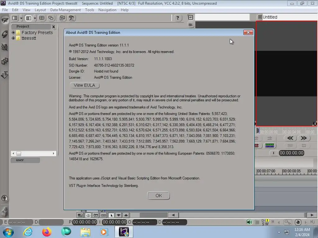The width and height of the screenshot is (318, 238).
Task: Click the paint palette sidebar icon
Action: 5,34
